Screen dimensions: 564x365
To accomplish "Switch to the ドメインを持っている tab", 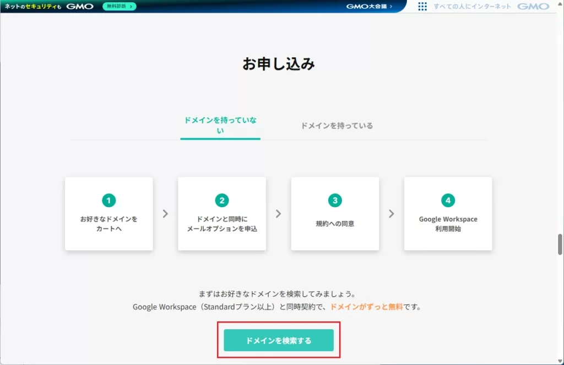I will click(338, 125).
